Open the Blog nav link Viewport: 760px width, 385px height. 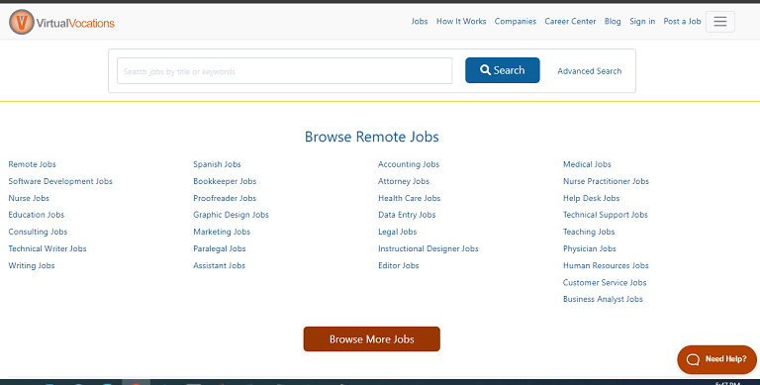pos(613,22)
